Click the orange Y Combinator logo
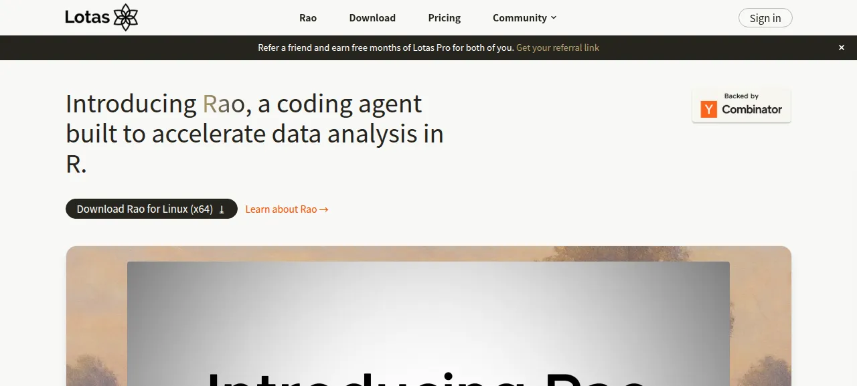The height and width of the screenshot is (386, 857). pos(708,110)
